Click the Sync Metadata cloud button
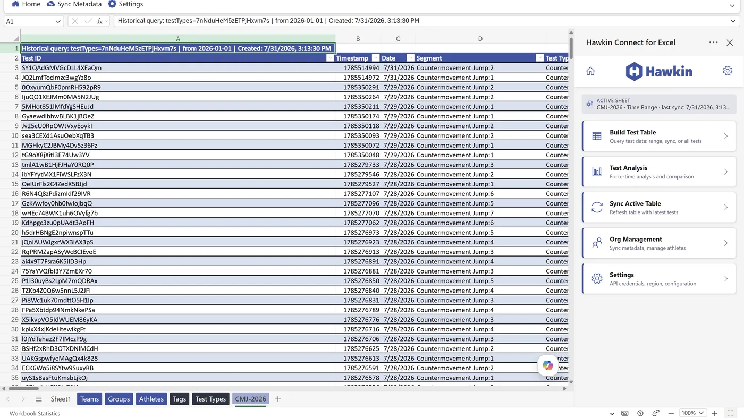Image resolution: width=744 pixels, height=418 pixels. point(74,4)
